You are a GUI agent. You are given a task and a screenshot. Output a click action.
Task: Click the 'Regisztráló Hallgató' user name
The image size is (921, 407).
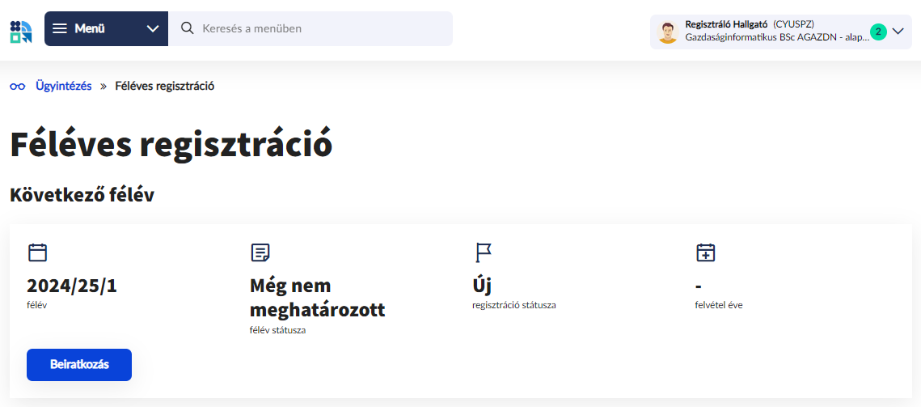[725, 24]
